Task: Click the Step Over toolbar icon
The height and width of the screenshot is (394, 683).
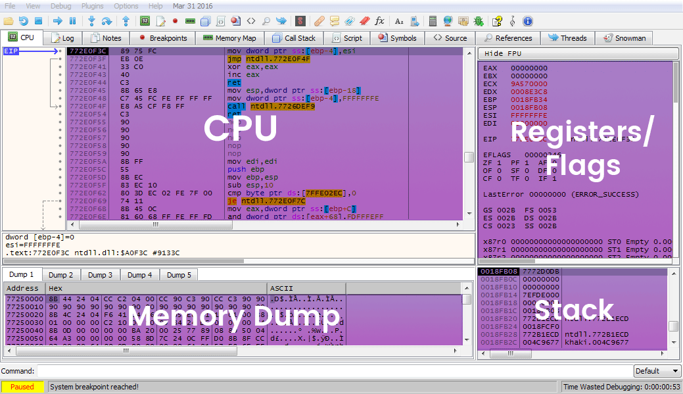Action: coord(107,21)
